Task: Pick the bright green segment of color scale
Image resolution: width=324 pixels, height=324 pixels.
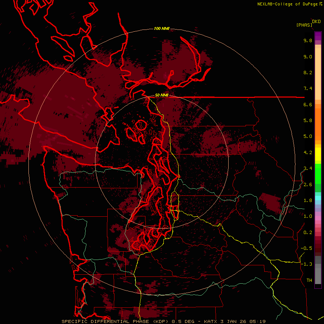Action: point(318,174)
